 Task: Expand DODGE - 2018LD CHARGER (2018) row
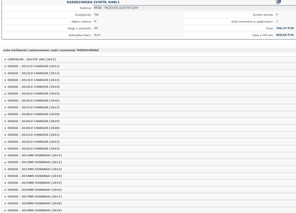tap(149, 114)
